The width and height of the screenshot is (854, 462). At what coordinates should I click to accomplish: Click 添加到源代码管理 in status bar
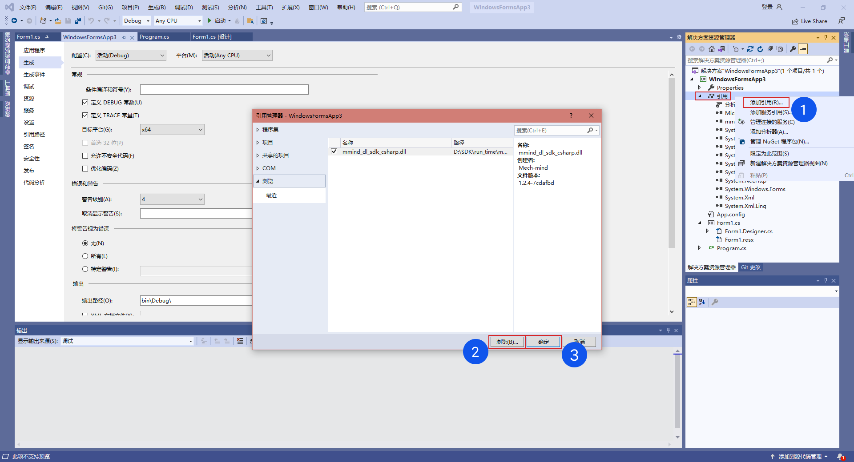pyautogui.click(x=800, y=456)
